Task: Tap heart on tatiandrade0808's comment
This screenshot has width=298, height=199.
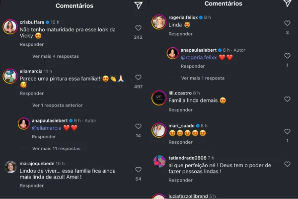Action: [x=287, y=164]
